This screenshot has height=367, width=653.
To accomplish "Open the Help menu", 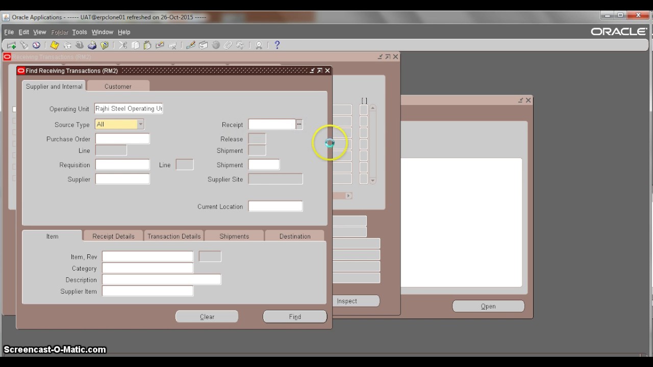I will pyautogui.click(x=124, y=32).
